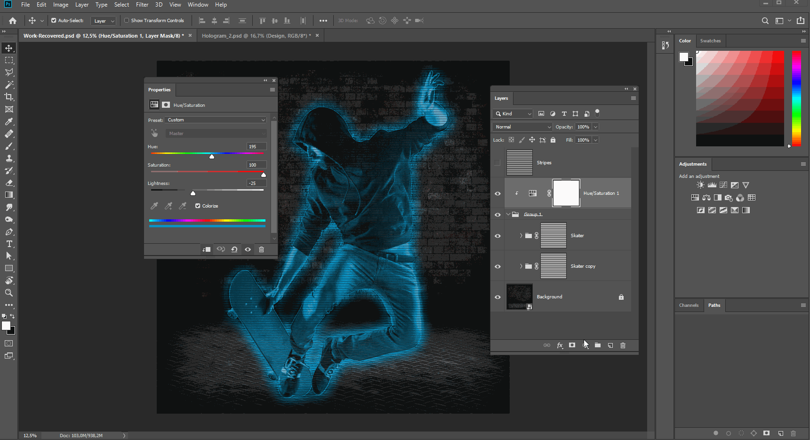
Task: Select the Crop tool
Action: pyautogui.click(x=9, y=97)
